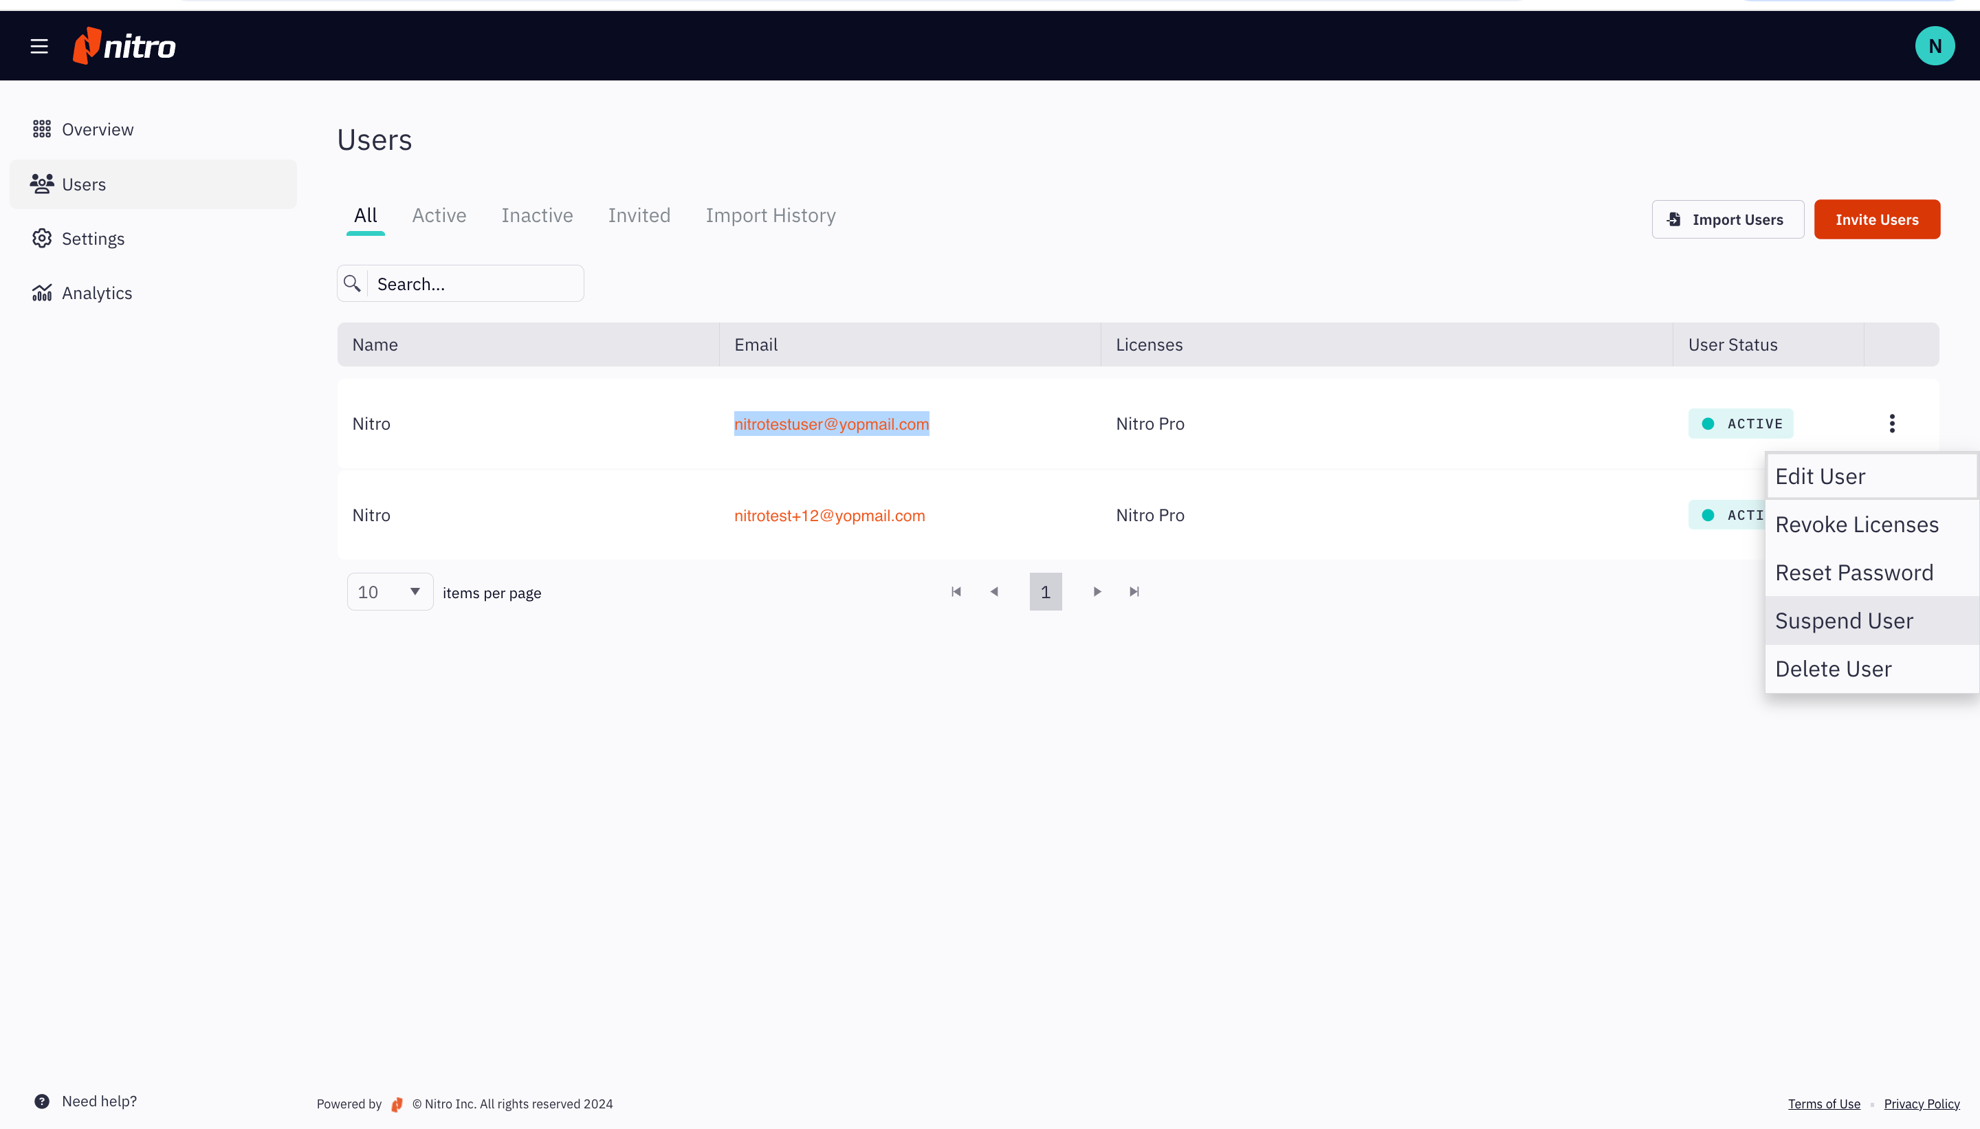Go to next page arrow

pyautogui.click(x=1097, y=591)
